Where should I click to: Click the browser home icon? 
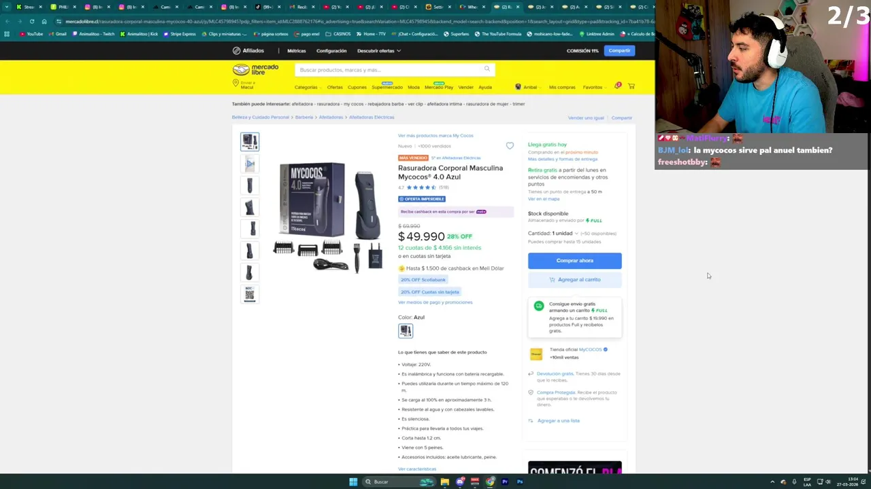(x=44, y=22)
